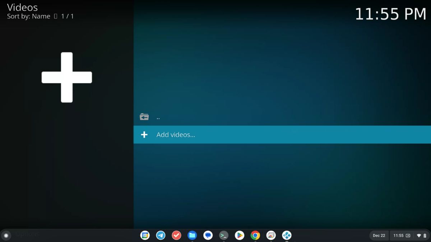
Task: Navigate up a level using the .. entry
Action: tap(158, 117)
